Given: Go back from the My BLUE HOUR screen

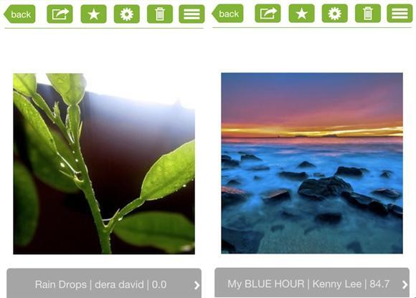Looking at the screenshot, I should point(227,13).
